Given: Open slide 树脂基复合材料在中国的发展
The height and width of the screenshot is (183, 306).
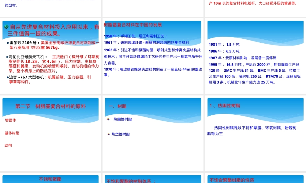Looking at the screenshot, I should click(153, 56).
